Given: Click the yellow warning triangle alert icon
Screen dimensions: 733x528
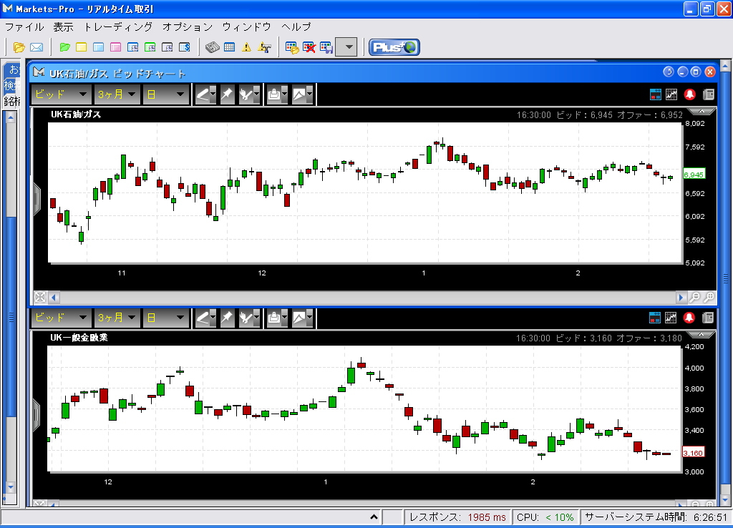Looking at the screenshot, I should pos(246,47).
